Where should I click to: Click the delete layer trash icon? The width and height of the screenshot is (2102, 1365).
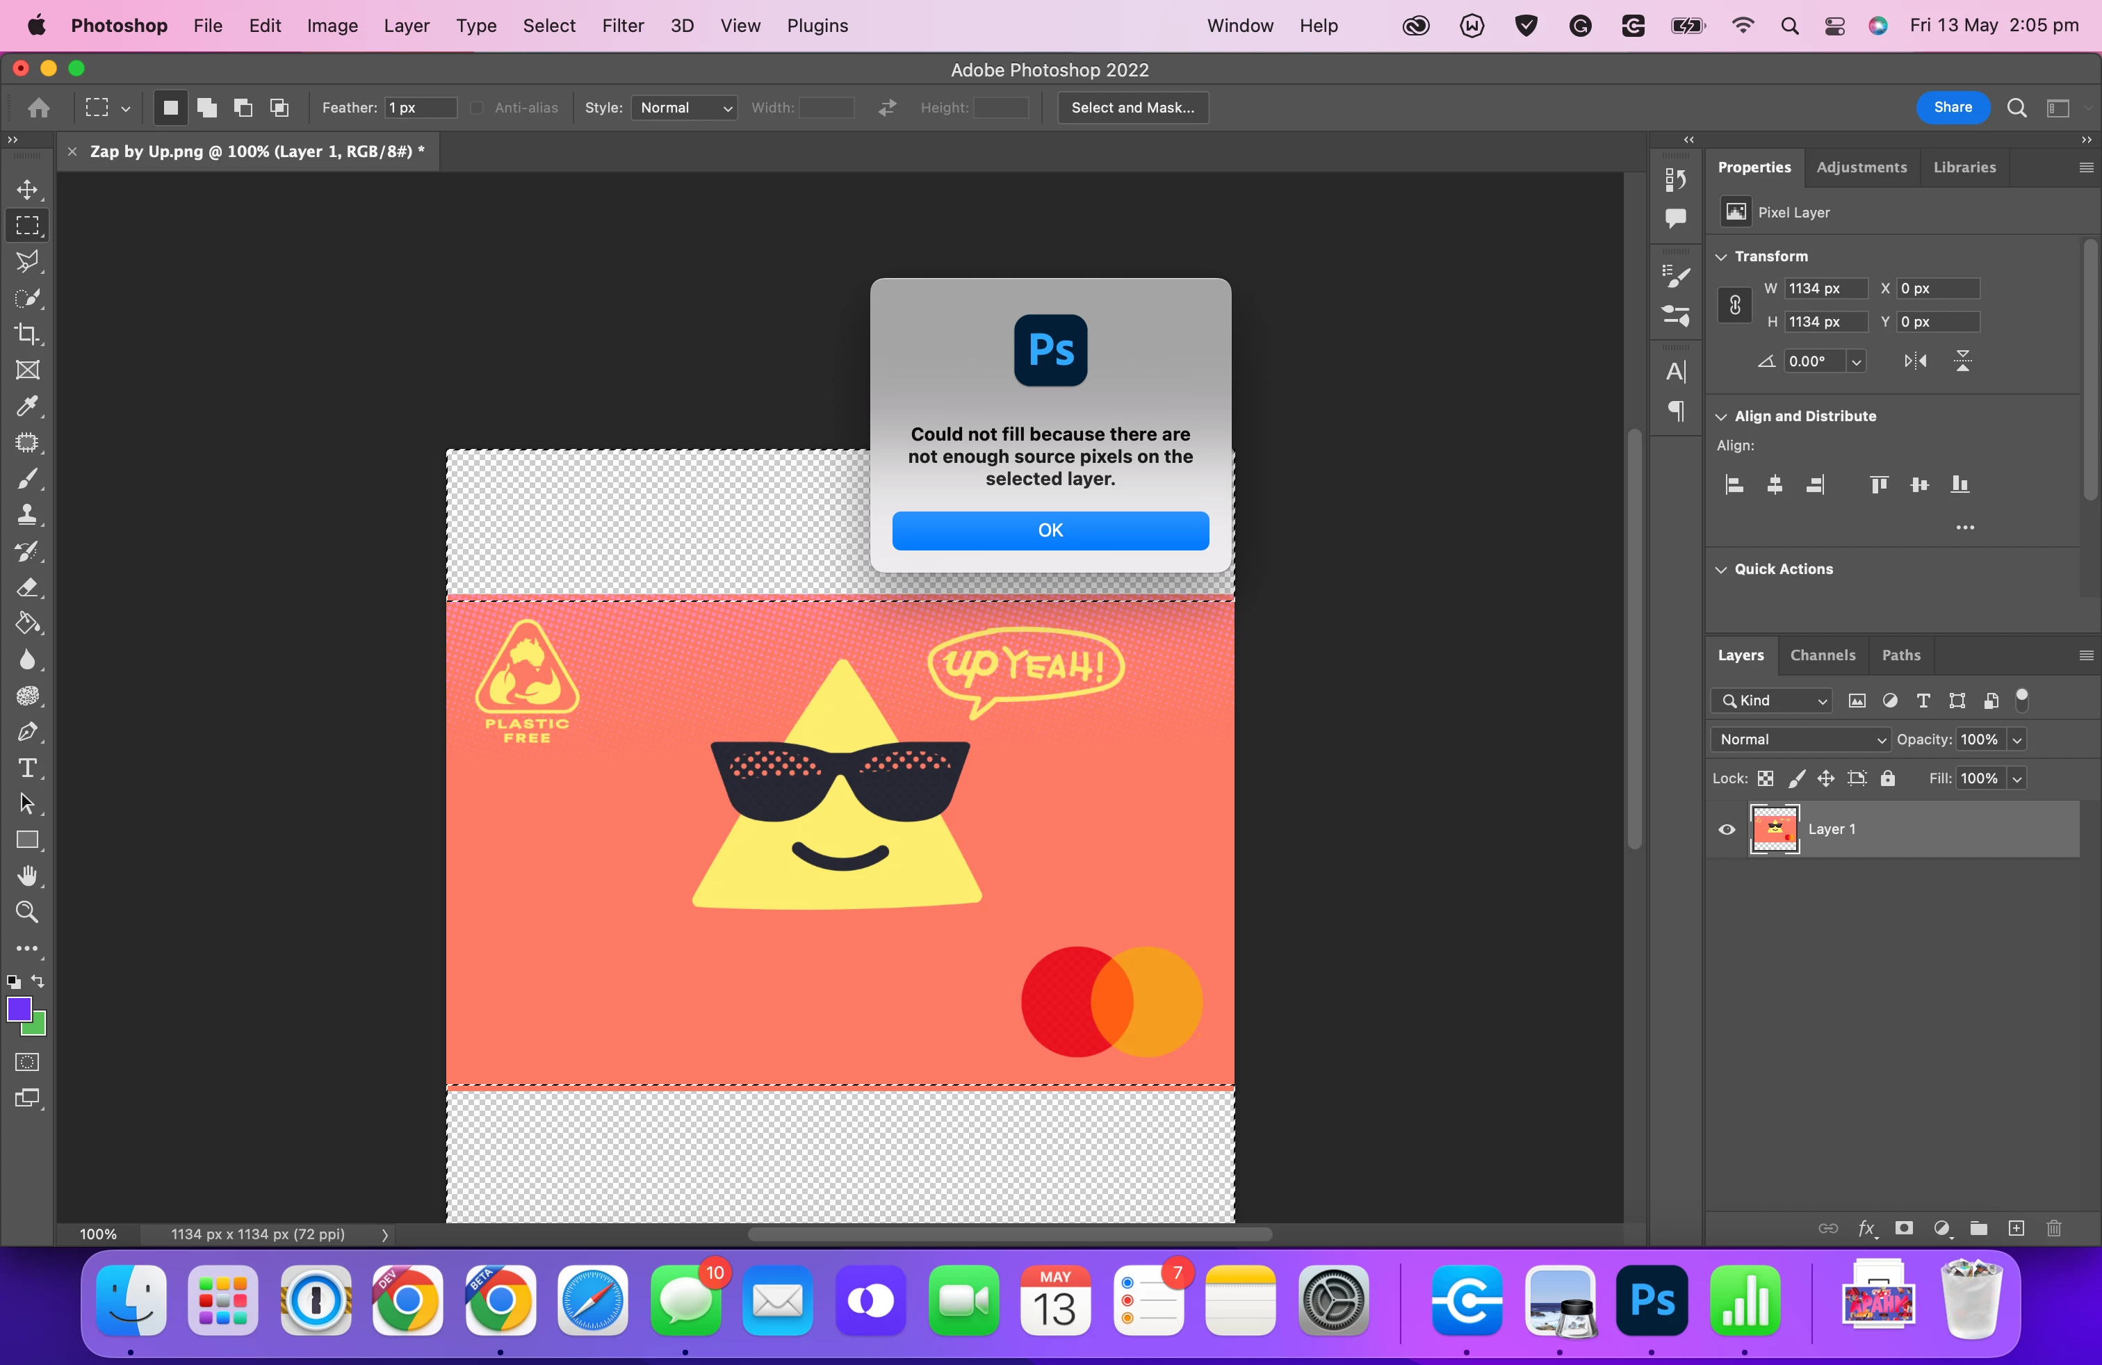coord(2053,1228)
